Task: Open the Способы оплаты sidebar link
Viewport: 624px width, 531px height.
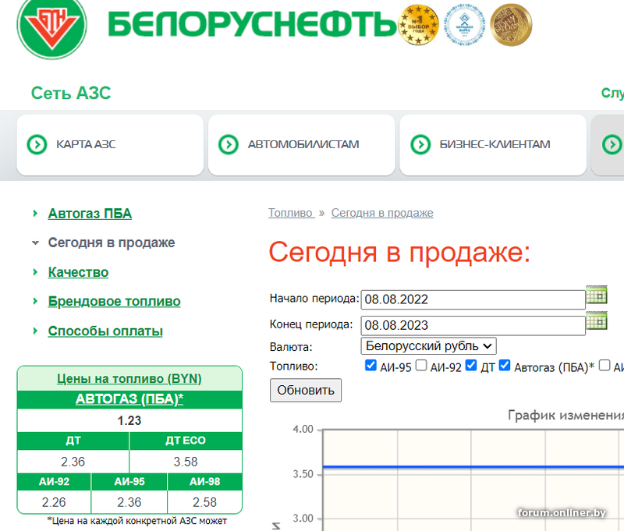Action: (x=105, y=331)
